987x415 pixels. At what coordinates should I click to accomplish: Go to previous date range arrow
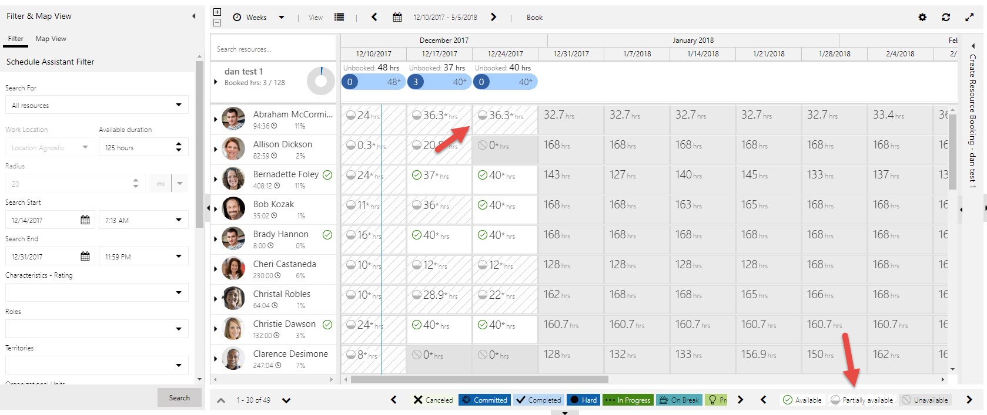pos(374,18)
